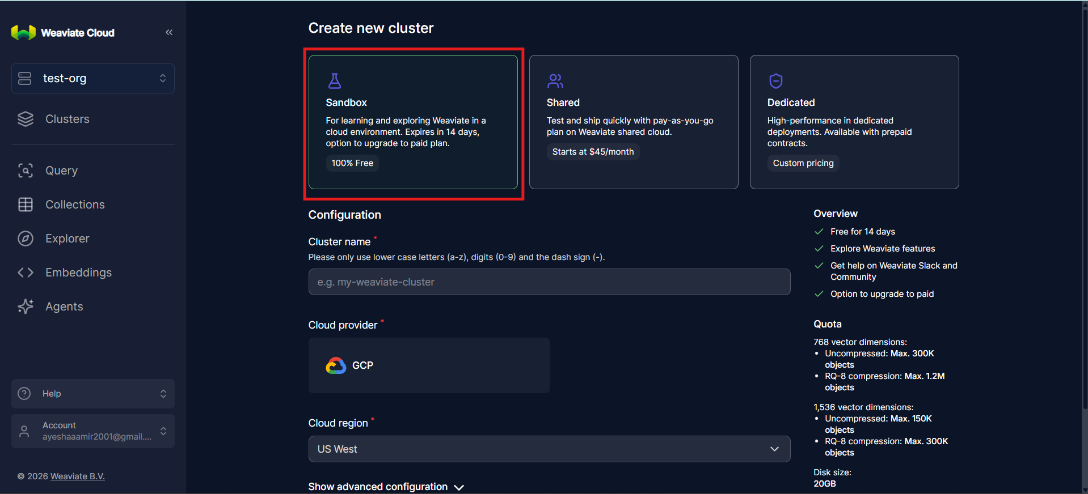The width and height of the screenshot is (1088, 494).
Task: Click the Weaviate Cloud logo icon
Action: [23, 33]
